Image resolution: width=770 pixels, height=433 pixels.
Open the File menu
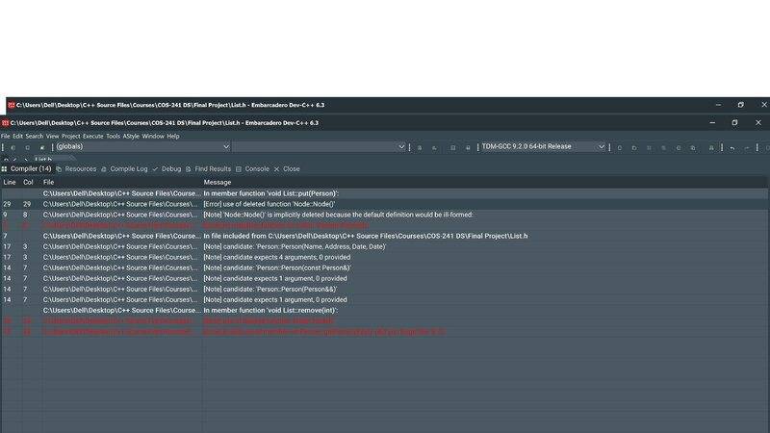[x=6, y=137]
